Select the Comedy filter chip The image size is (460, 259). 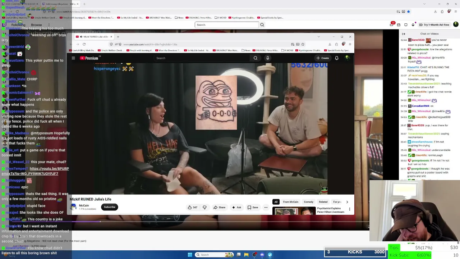[x=309, y=202]
